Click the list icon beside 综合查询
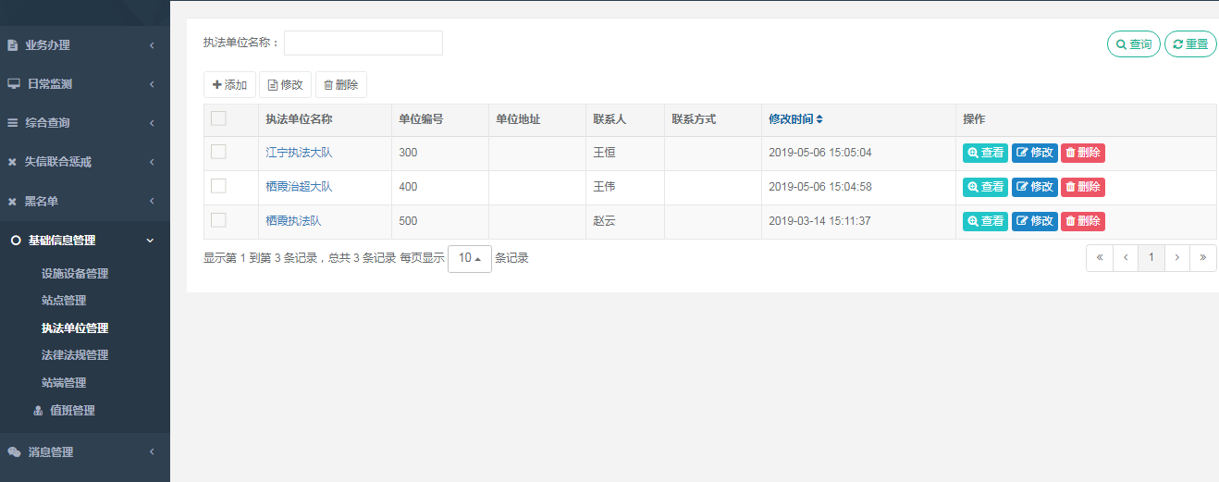1219x482 pixels. point(13,123)
